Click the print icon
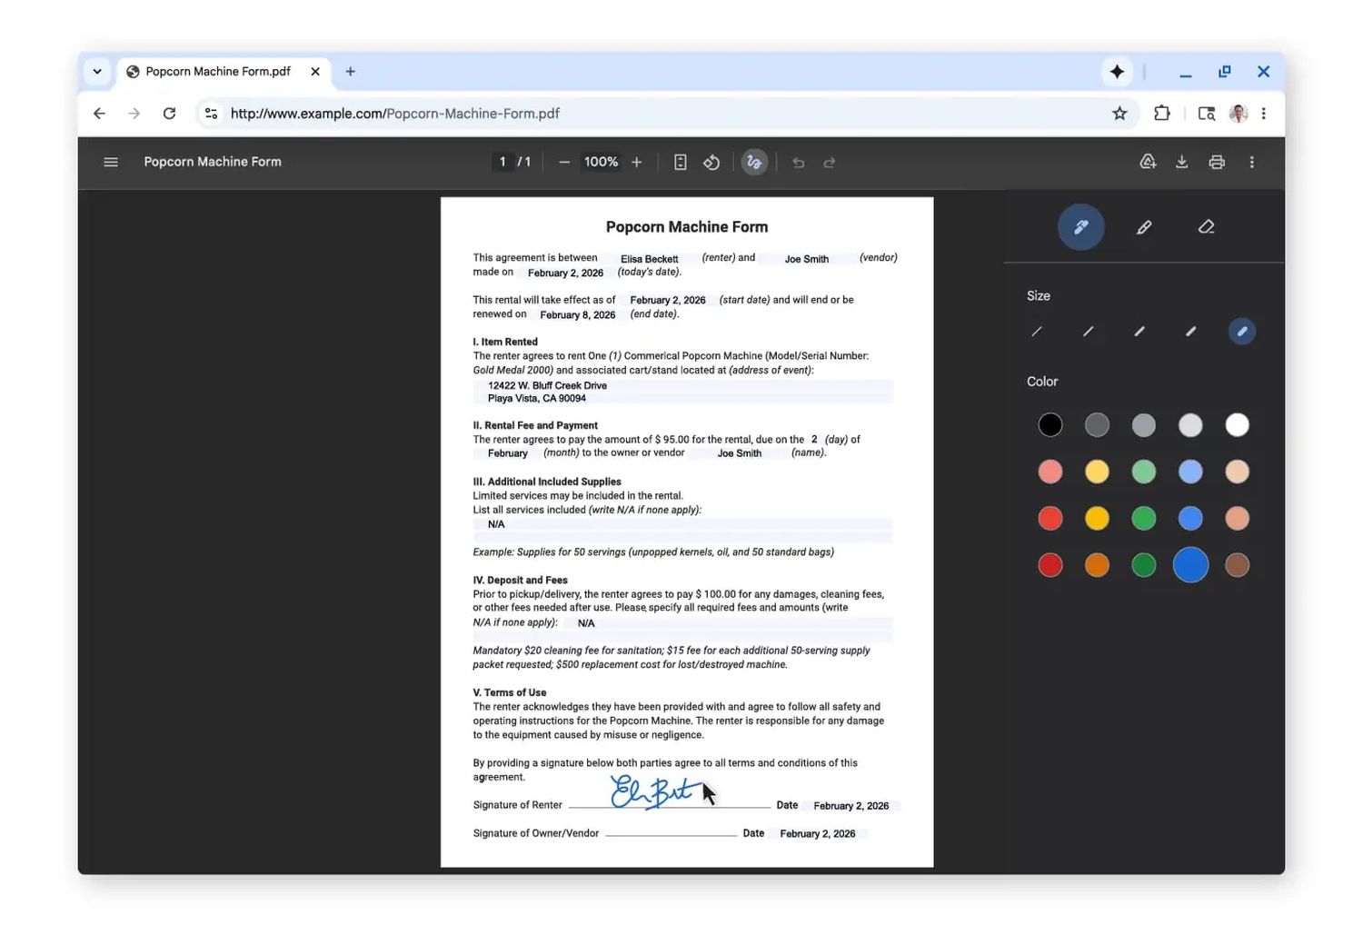The height and width of the screenshot is (925, 1363). (1217, 162)
